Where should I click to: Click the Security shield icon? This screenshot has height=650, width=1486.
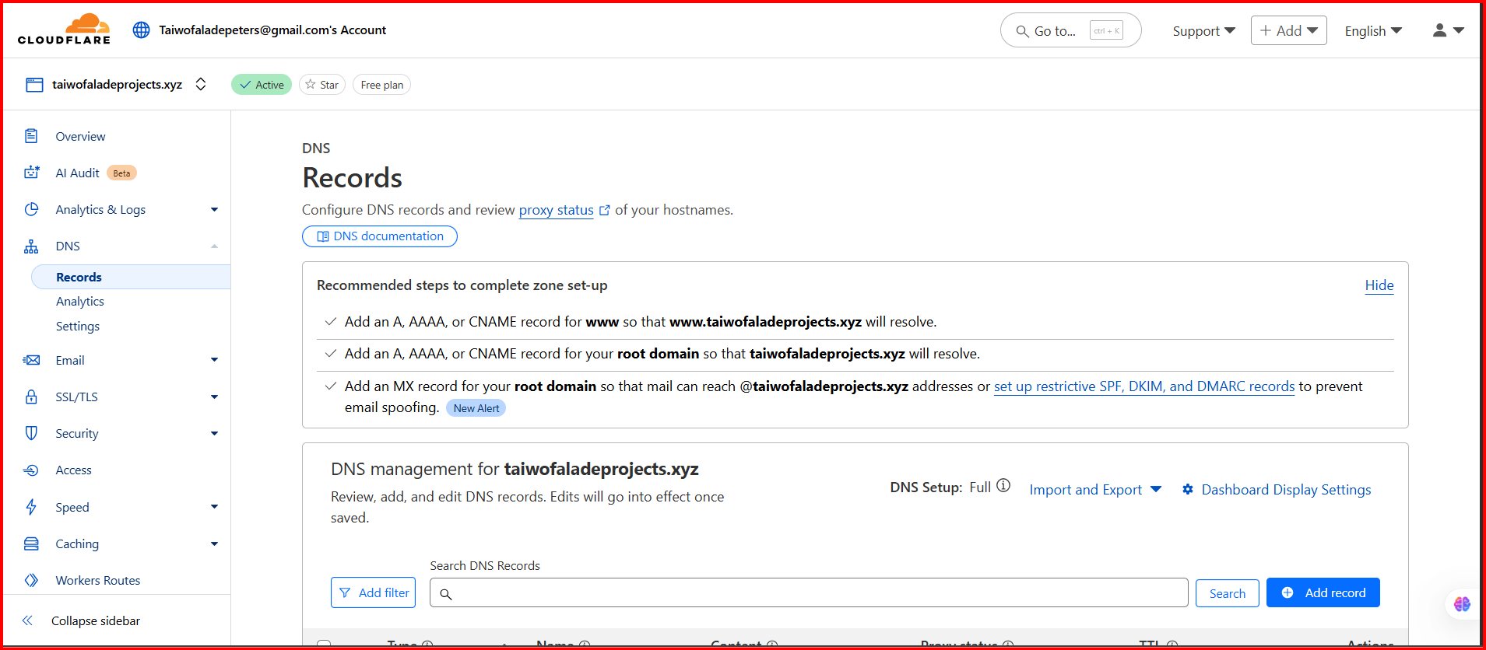click(x=31, y=433)
